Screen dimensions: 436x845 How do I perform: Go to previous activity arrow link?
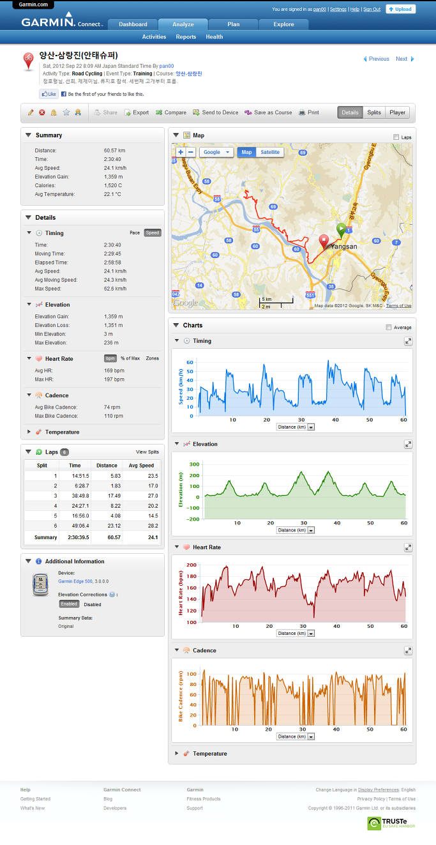click(x=377, y=59)
